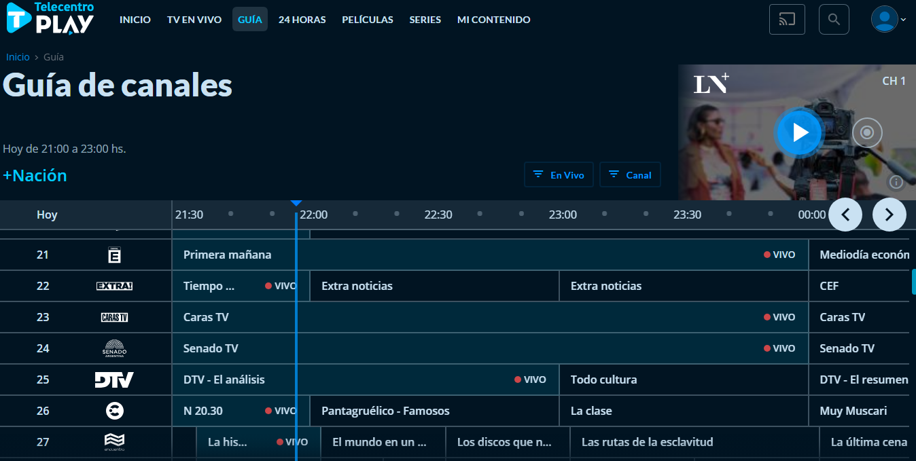Select the Senado Argentina channel logo

(x=114, y=349)
